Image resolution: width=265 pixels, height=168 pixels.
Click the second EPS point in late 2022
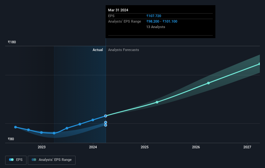click(x=28, y=130)
